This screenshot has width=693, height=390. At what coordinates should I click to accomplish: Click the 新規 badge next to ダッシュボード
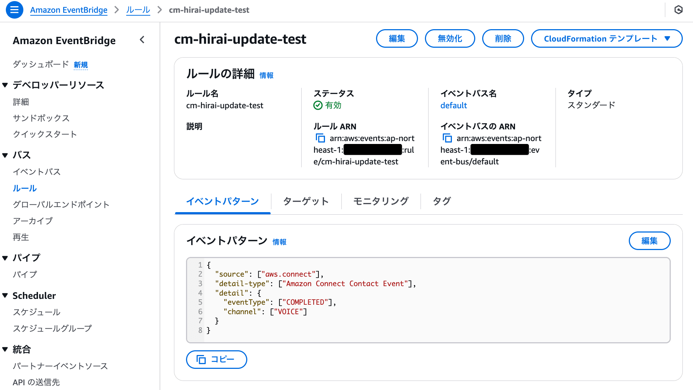point(81,65)
